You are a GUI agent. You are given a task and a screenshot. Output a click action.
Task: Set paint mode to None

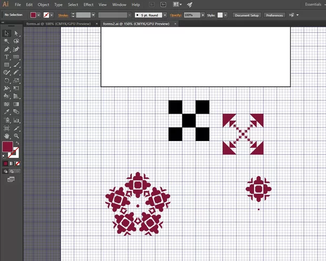pos(17,164)
